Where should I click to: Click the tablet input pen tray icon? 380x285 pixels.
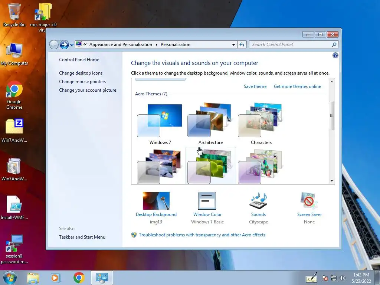coord(311,278)
